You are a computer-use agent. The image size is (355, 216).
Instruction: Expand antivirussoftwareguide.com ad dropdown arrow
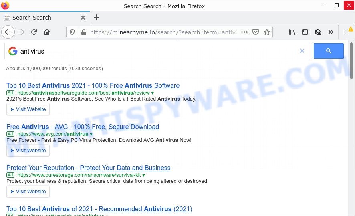click(x=153, y=93)
